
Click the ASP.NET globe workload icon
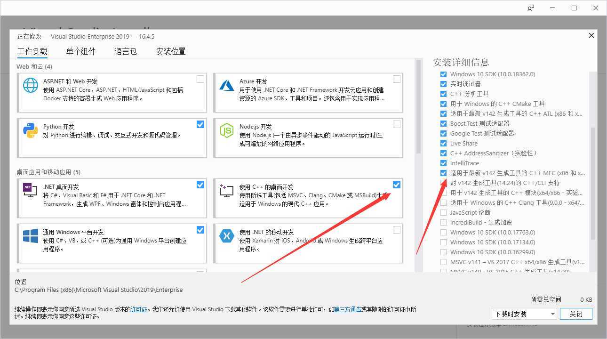tap(31, 85)
